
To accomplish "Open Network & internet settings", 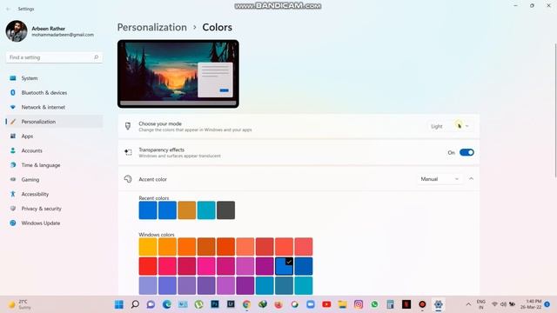I will click(54, 107).
